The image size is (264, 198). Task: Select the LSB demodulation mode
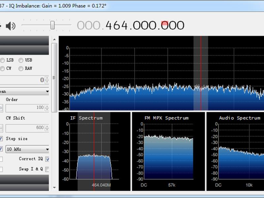pos(3,60)
